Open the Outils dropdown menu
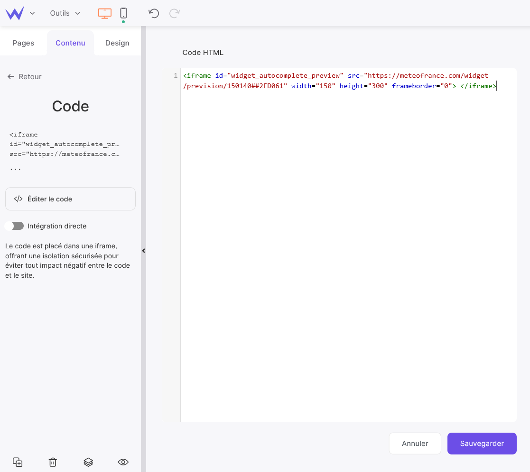This screenshot has height=472, width=530. click(x=65, y=13)
